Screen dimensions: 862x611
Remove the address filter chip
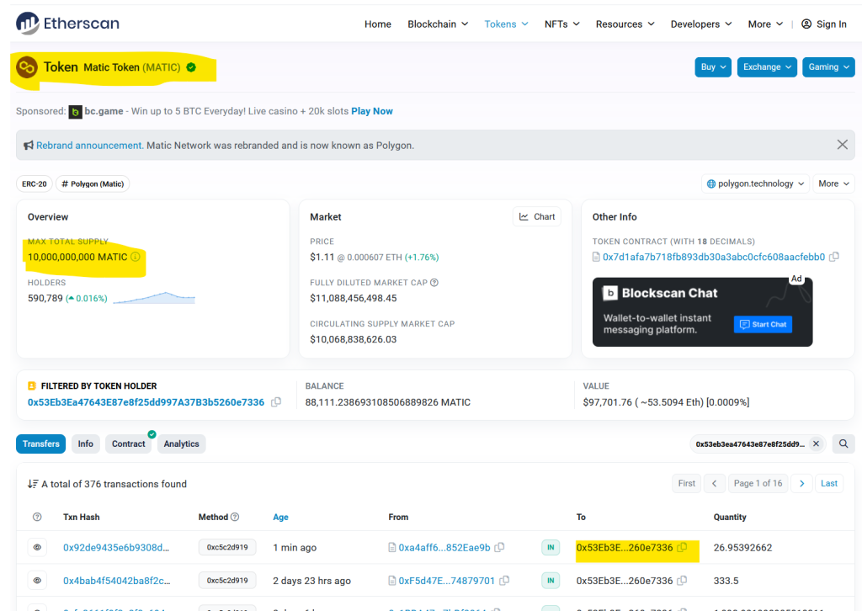pos(814,444)
